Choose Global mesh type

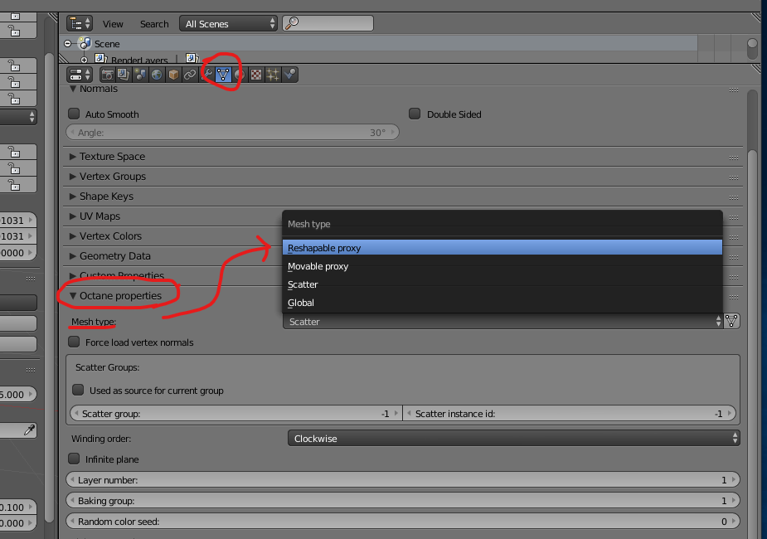(x=502, y=303)
